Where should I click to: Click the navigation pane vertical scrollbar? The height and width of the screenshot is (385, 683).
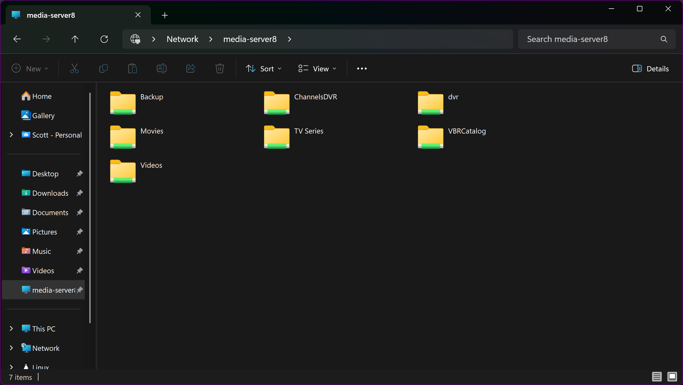click(x=90, y=207)
